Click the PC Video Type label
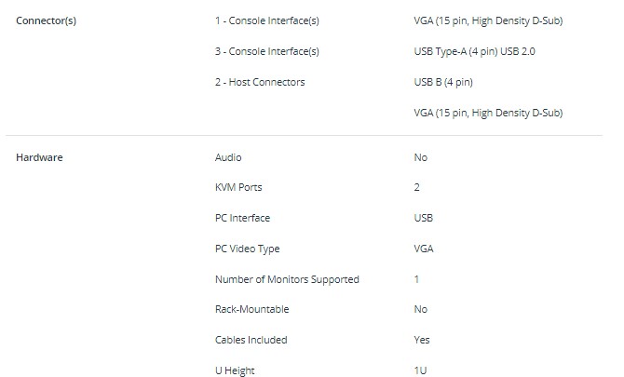The width and height of the screenshot is (624, 377). tap(247, 249)
